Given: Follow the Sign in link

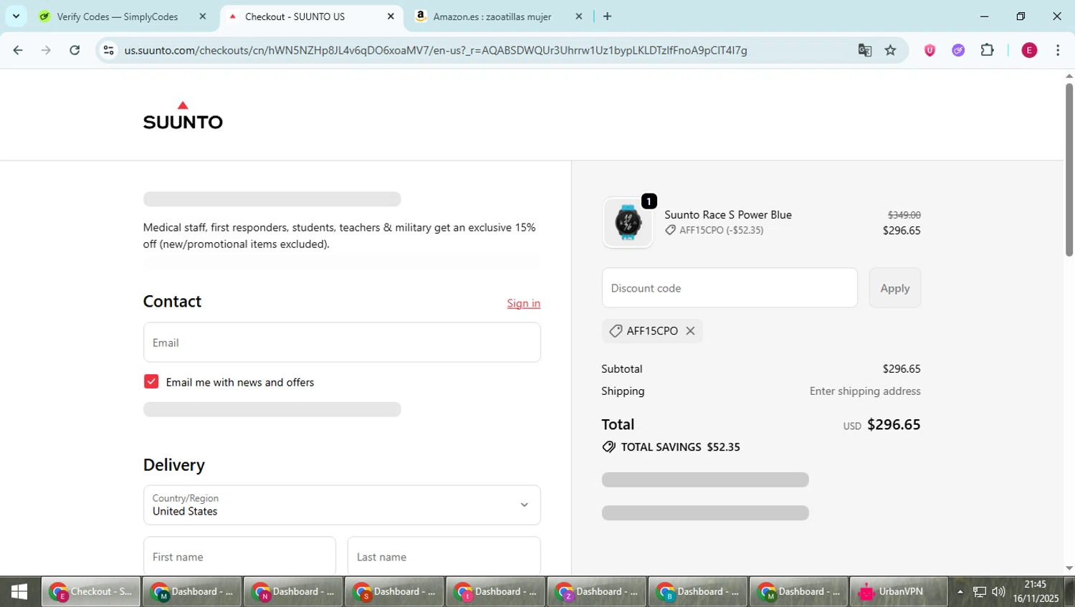Looking at the screenshot, I should click(x=524, y=303).
